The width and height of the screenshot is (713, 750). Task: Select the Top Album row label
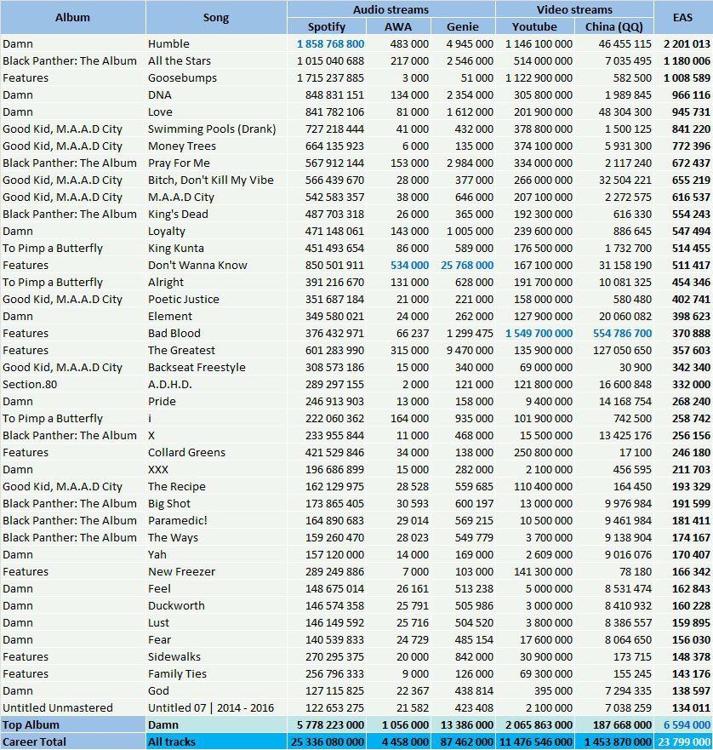coord(72,725)
